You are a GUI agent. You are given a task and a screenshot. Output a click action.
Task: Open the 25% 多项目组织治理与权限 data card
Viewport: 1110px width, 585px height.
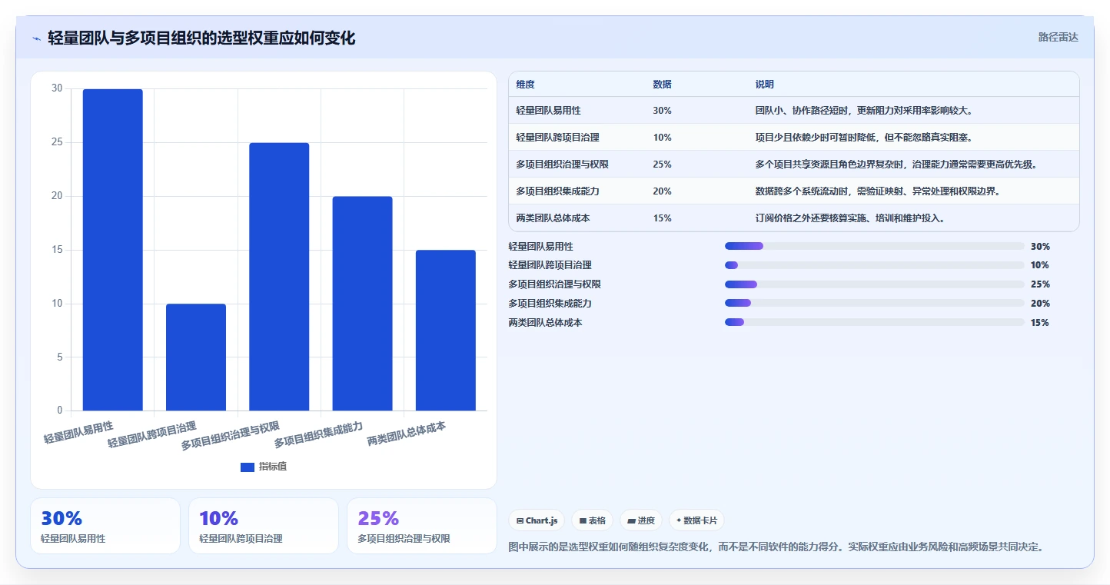(x=422, y=526)
